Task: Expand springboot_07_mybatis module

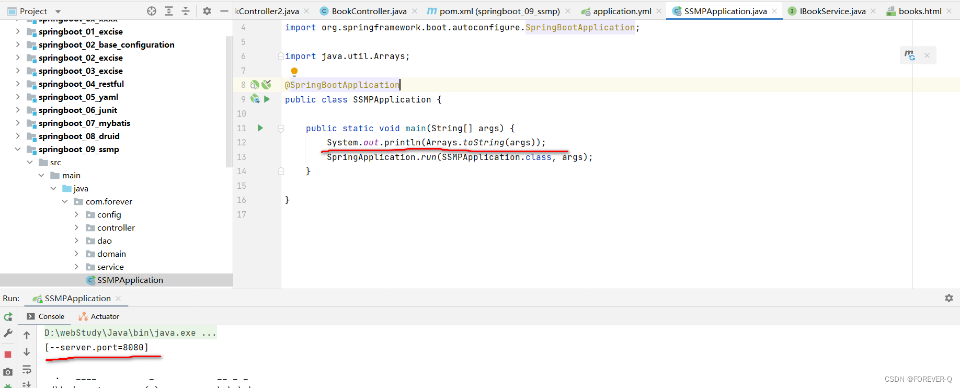Action: tap(18, 123)
